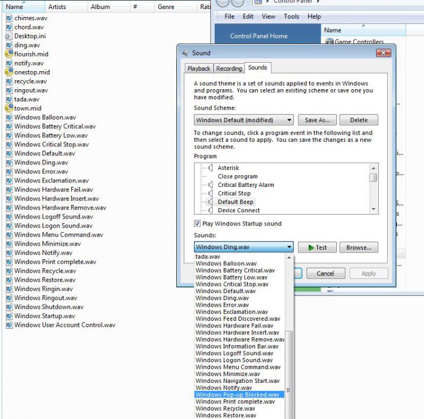Click the tada.wav file icon
This screenshot has height=419, width=424.
[9, 99]
